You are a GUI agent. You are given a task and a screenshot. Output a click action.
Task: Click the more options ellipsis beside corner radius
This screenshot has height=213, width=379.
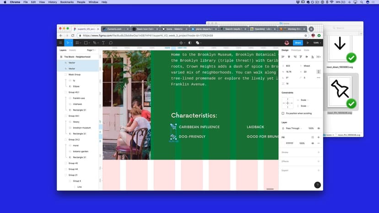(318, 78)
